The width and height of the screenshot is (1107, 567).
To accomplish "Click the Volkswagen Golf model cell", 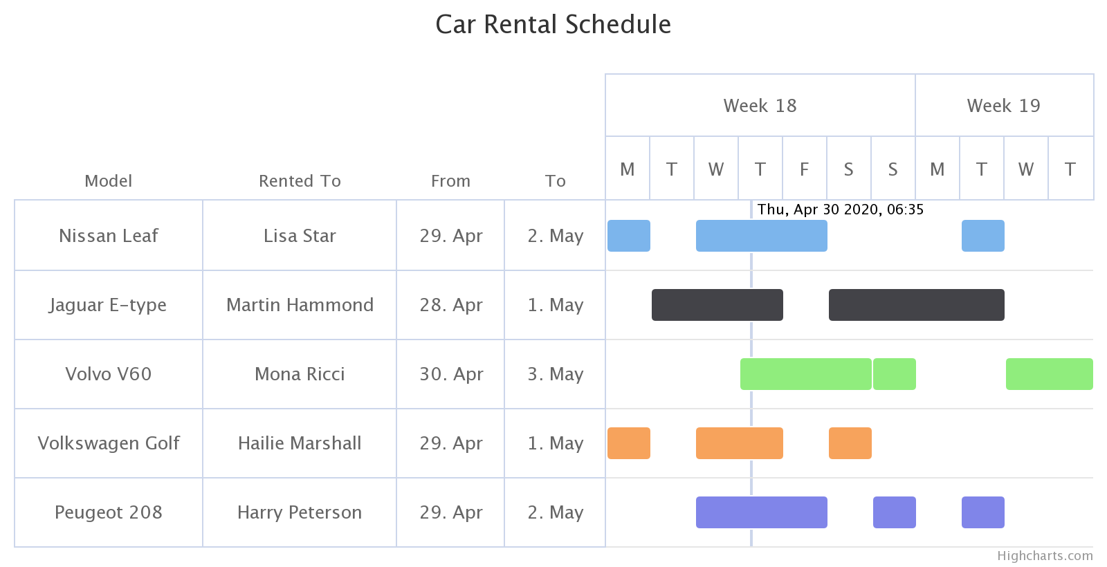I will tap(109, 443).
